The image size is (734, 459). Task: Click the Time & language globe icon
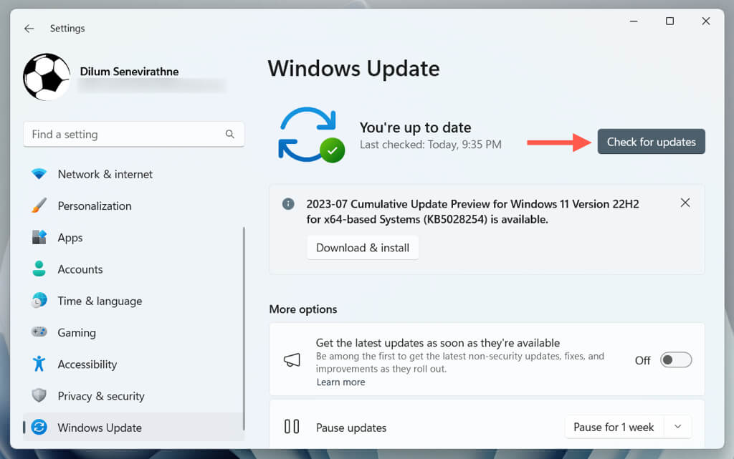pyautogui.click(x=39, y=300)
